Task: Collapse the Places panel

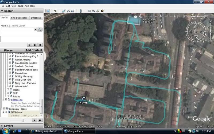Action: pyautogui.click(x=2, y=50)
